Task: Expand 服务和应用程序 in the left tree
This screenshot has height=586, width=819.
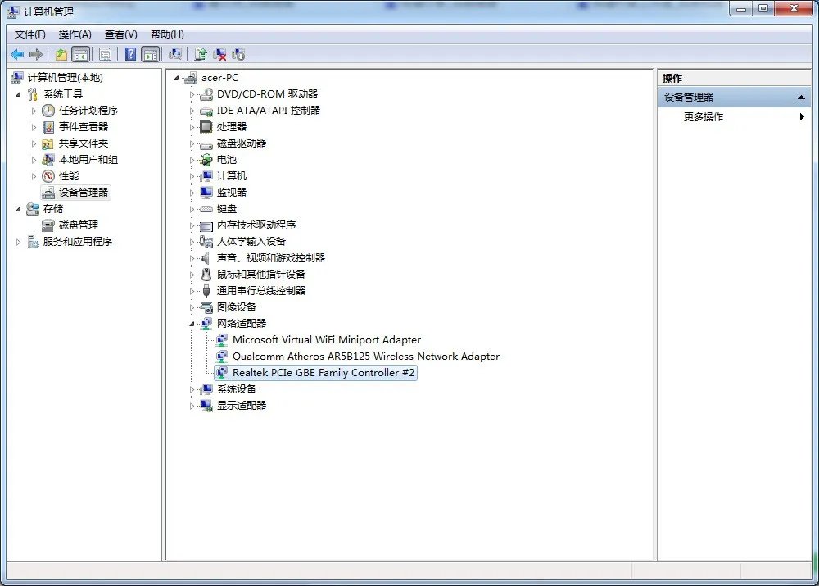Action: [19, 242]
